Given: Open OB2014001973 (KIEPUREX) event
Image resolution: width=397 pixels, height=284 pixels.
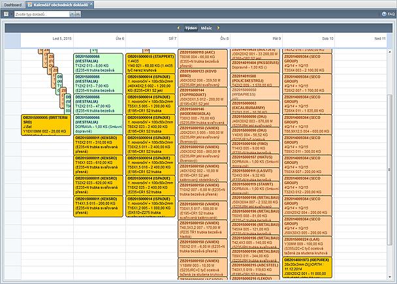Looking at the screenshot, I should point(307,267).
